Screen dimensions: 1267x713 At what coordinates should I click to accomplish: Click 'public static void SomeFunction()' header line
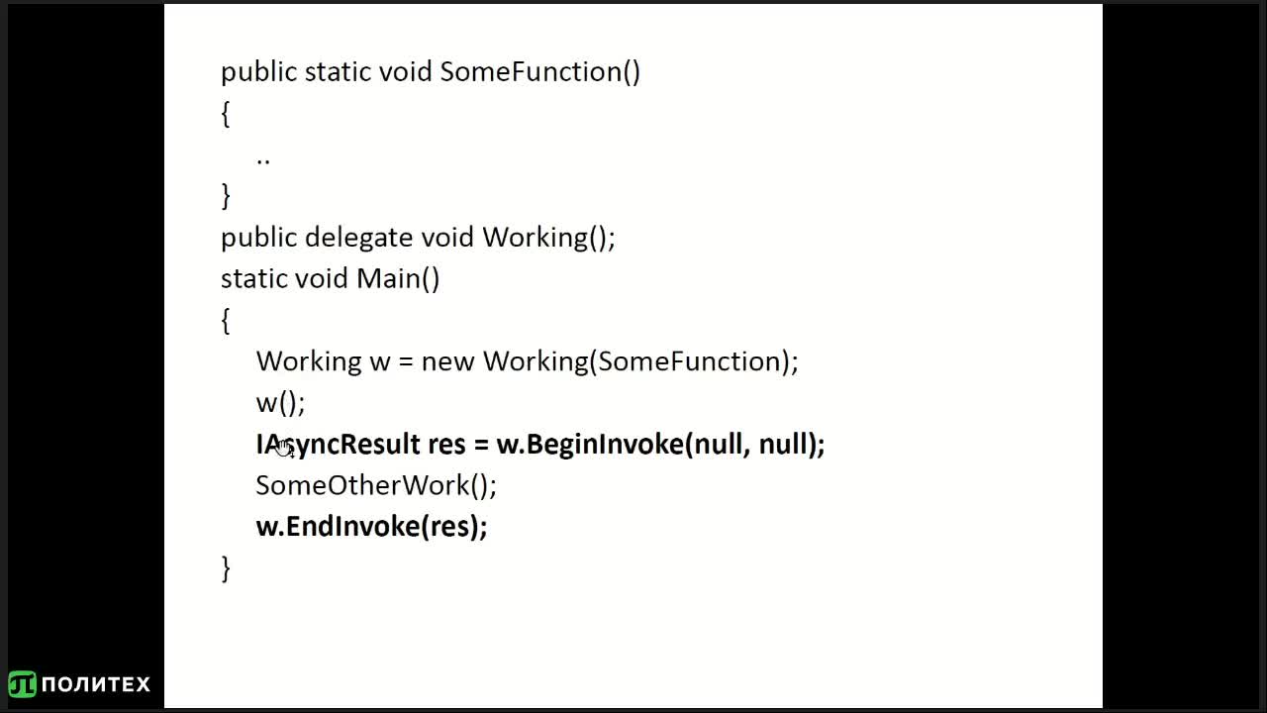pyautogui.click(x=431, y=72)
